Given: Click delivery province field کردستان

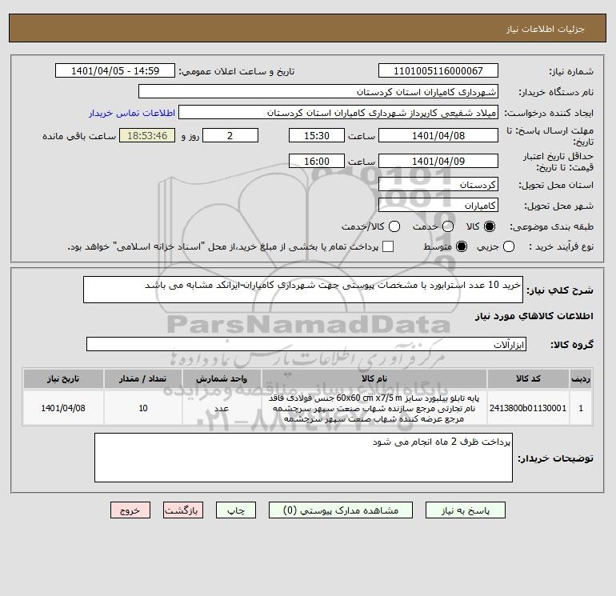Looking at the screenshot, I should [x=438, y=184].
